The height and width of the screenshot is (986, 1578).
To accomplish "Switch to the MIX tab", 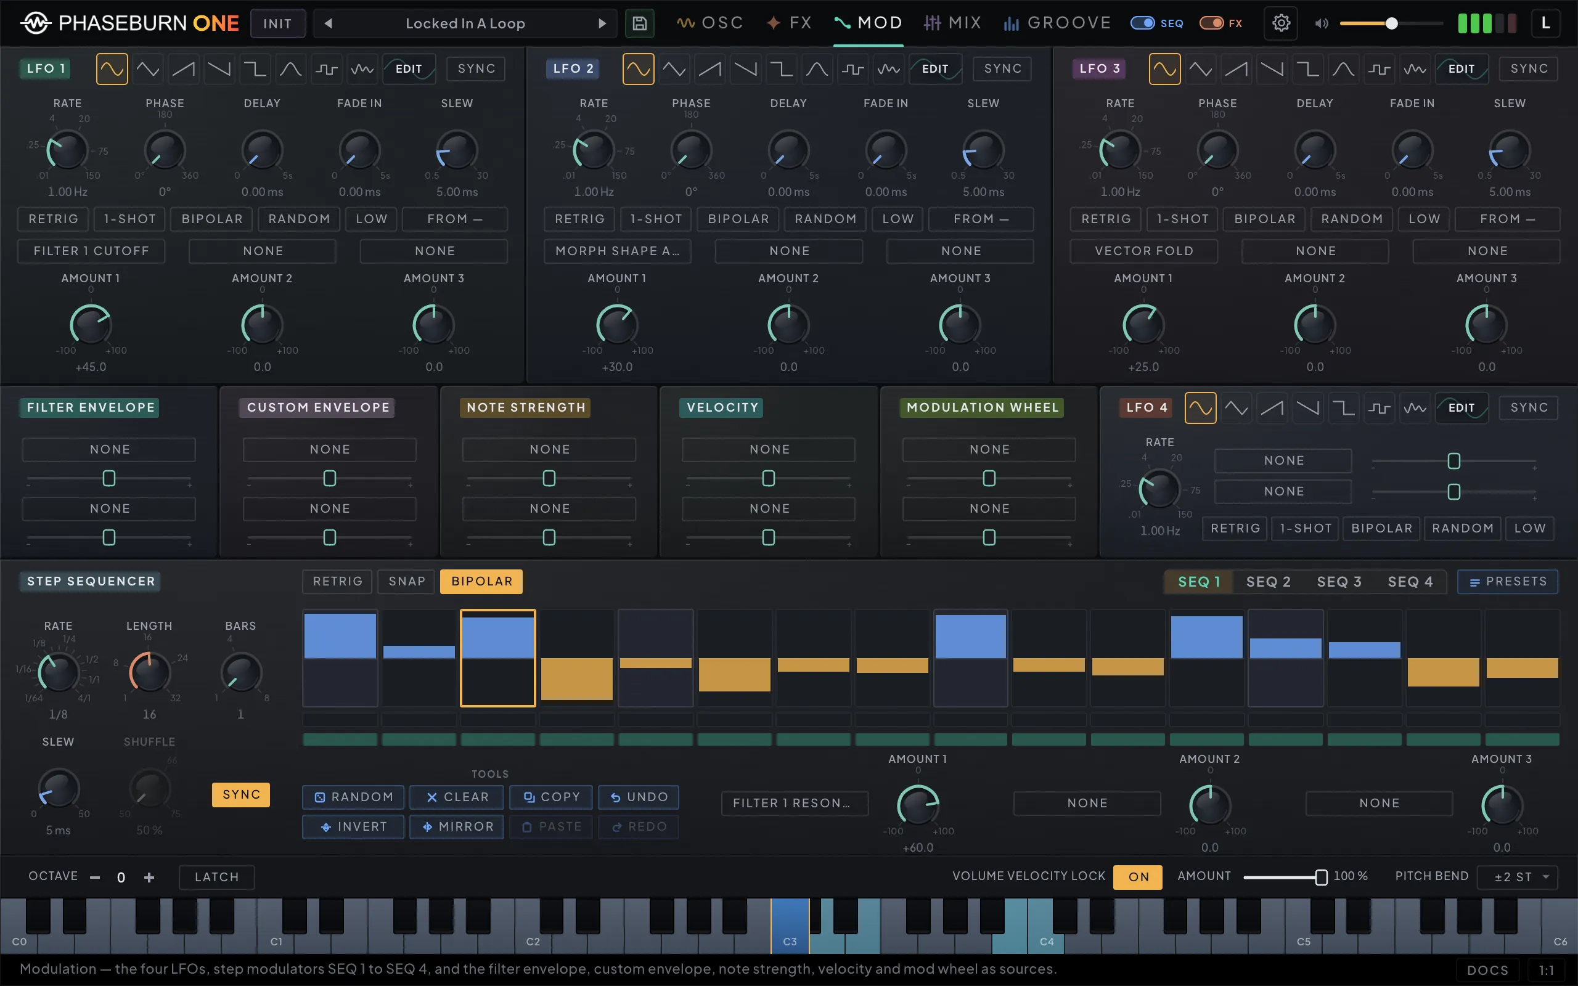I will (953, 23).
